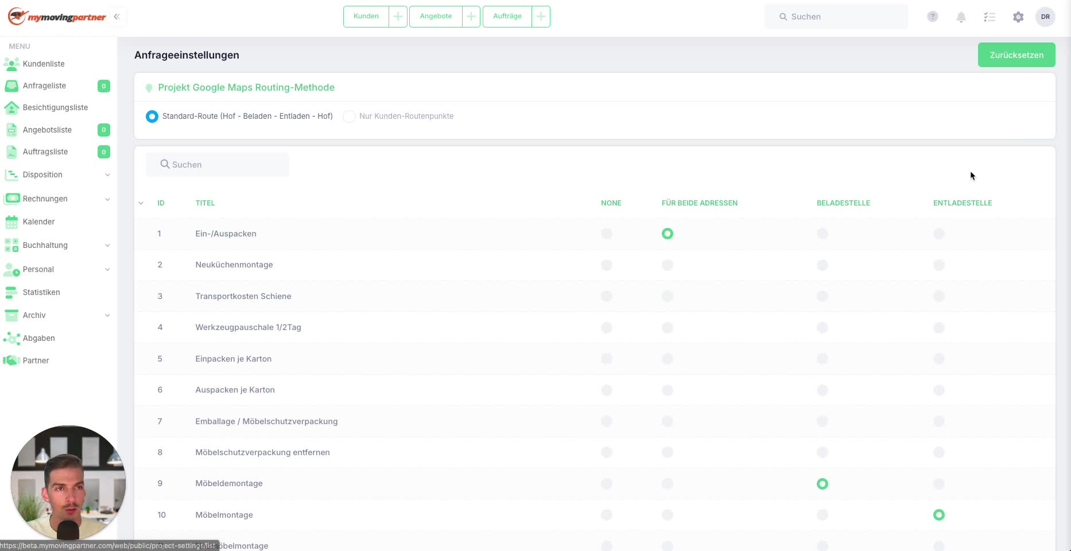Set Transportkosten Schiene to Beladestelle
Screen dimensions: 1071x551
point(822,296)
